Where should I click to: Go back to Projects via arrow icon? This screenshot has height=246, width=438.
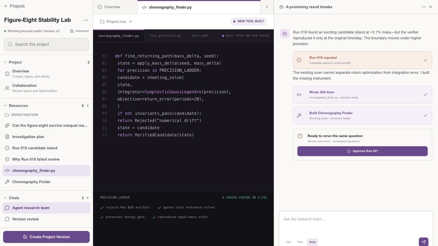6,6
